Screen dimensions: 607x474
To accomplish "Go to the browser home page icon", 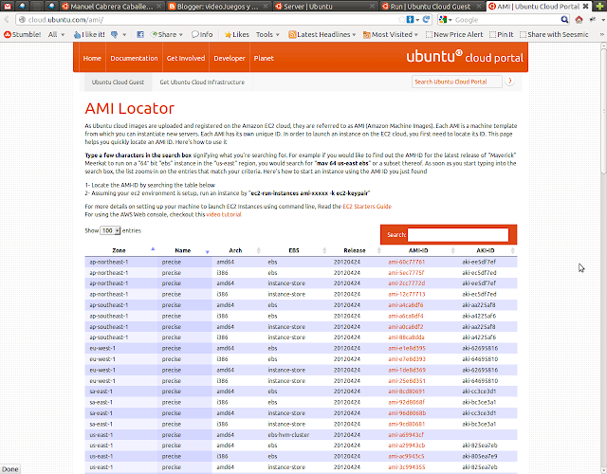I will pos(579,20).
